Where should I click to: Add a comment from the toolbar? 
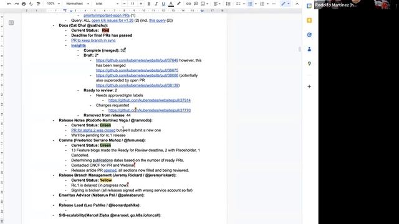196,4
